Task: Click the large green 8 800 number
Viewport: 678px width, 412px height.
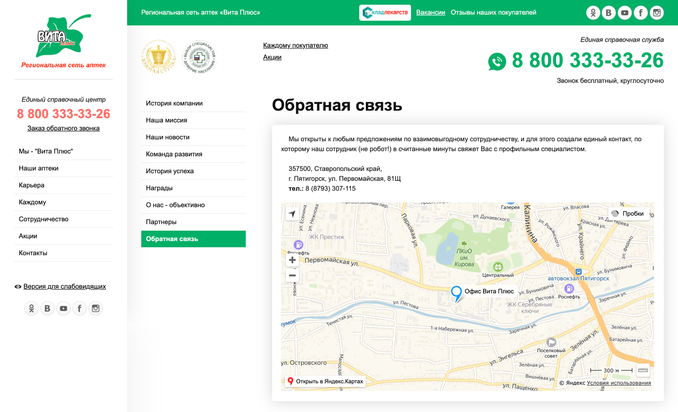Action: click(x=588, y=61)
